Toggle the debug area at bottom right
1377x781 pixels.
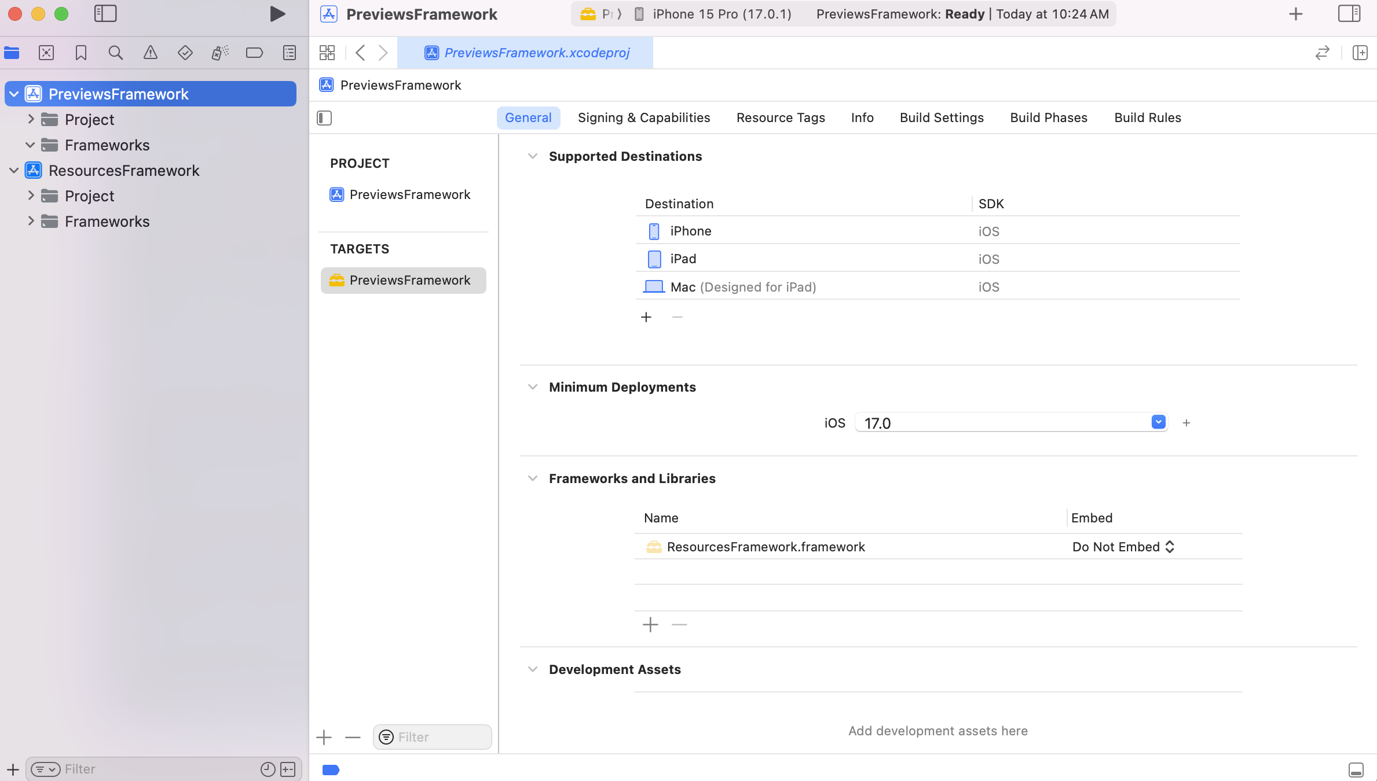coord(1356,769)
